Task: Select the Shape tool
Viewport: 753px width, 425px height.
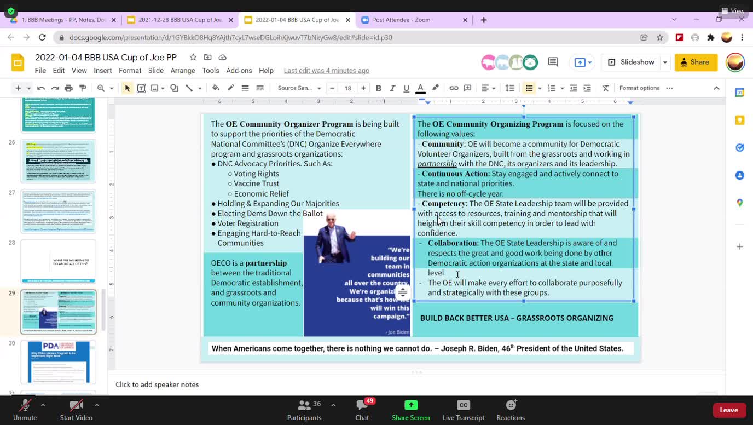Action: tap(174, 88)
